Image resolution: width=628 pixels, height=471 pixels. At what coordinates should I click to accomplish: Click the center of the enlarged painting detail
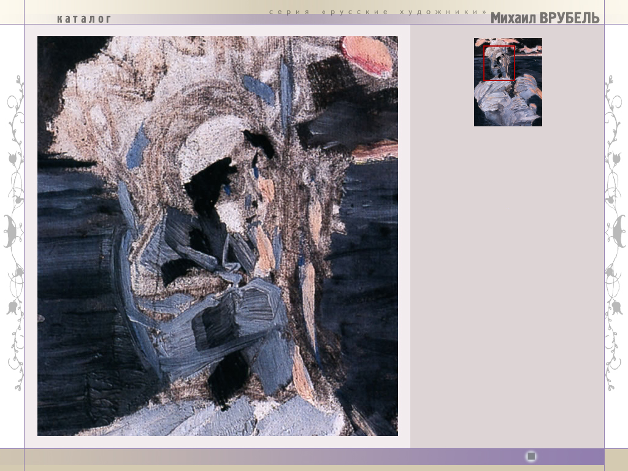coord(218,236)
